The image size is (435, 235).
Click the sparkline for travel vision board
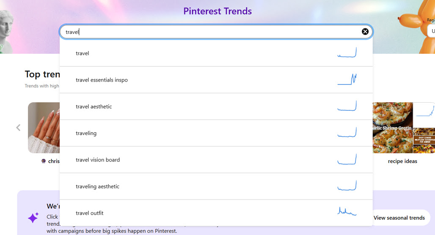pyautogui.click(x=347, y=159)
